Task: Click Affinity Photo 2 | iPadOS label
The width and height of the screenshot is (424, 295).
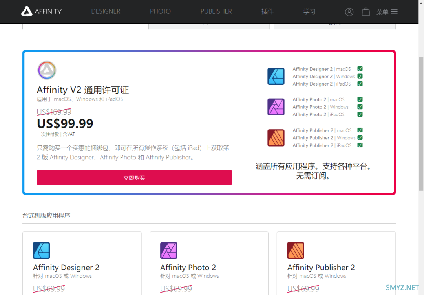Action: pyautogui.click(x=318, y=115)
